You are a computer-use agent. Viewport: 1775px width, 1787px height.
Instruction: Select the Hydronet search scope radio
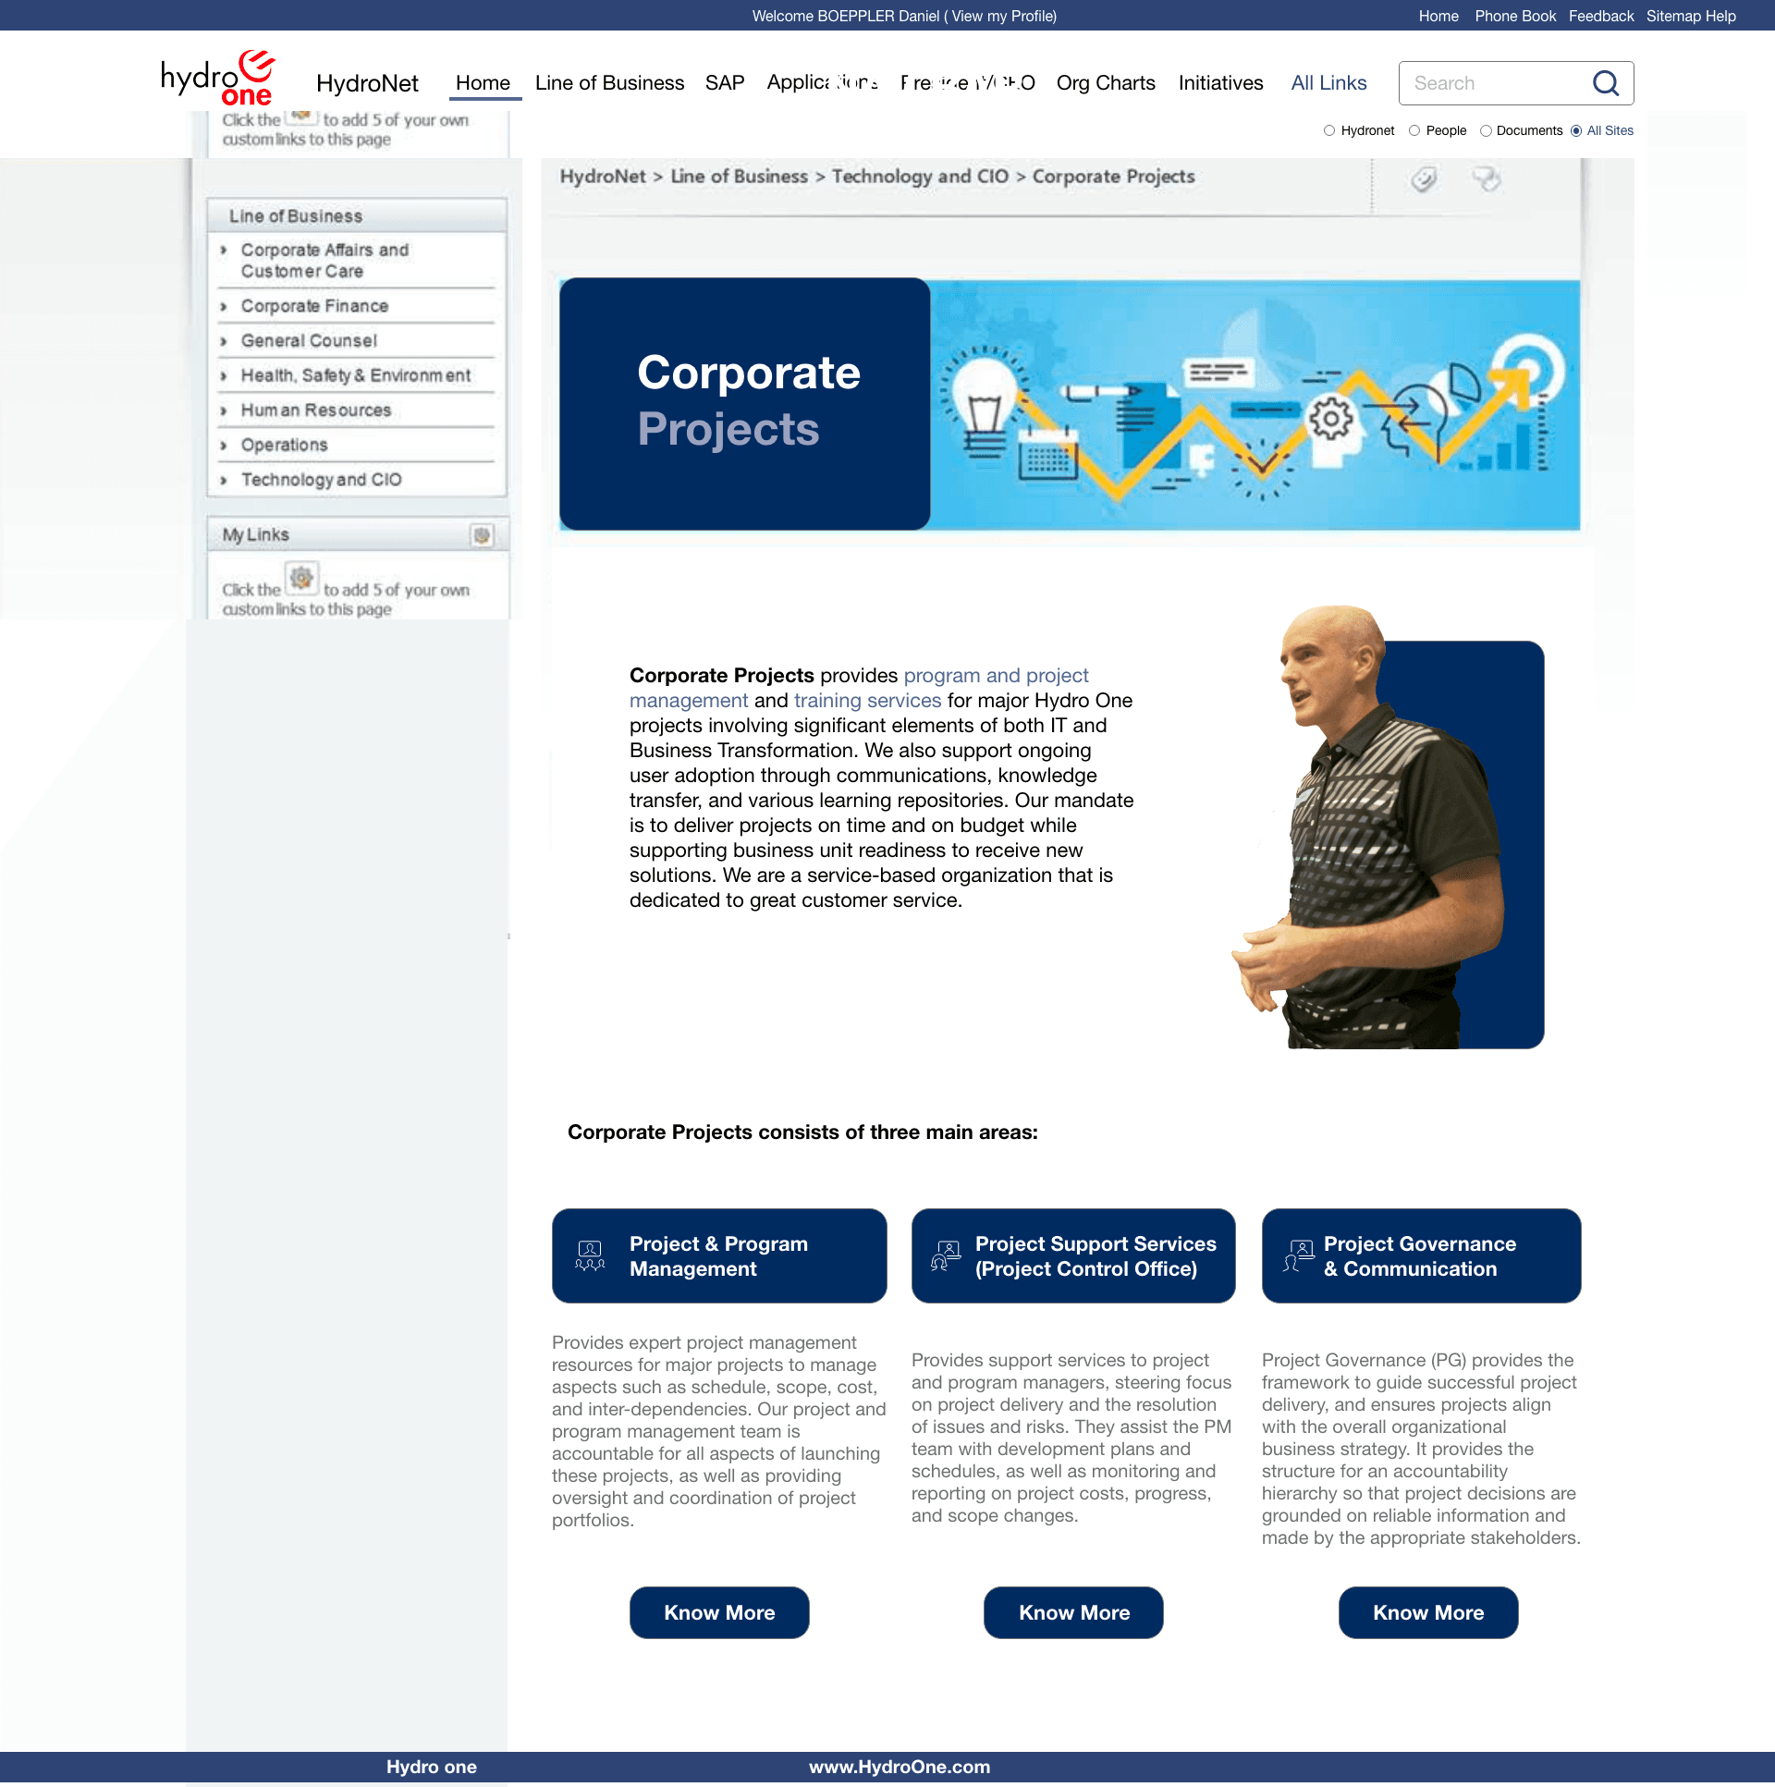(x=1329, y=130)
